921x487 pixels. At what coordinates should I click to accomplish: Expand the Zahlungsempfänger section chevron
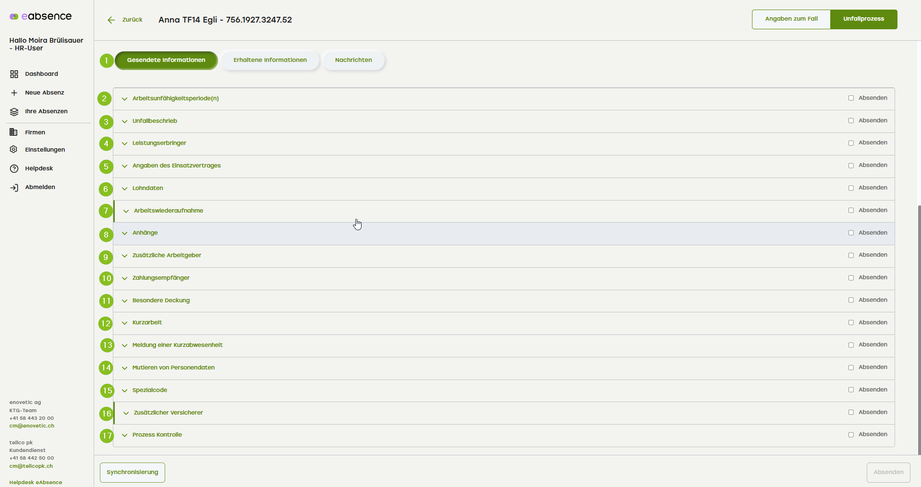124,278
